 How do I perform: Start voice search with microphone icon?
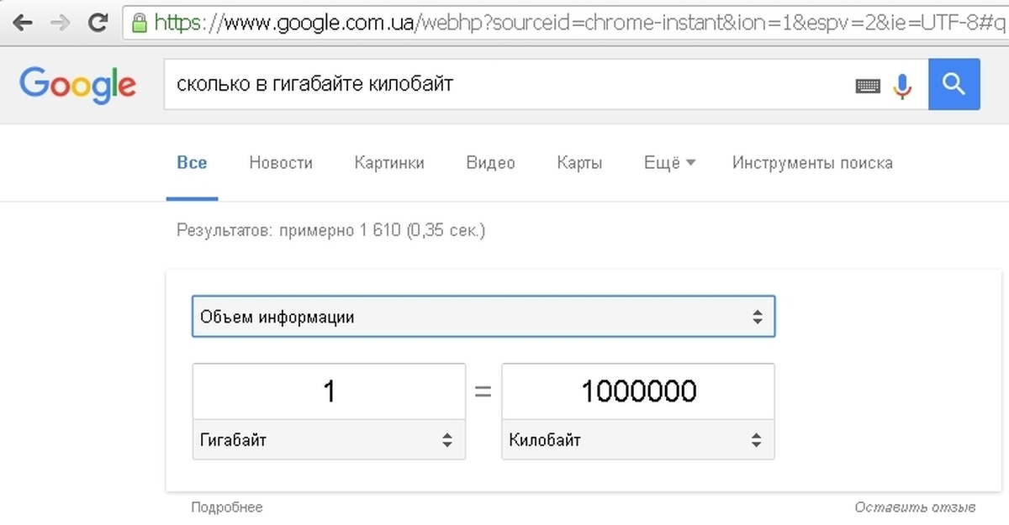902,85
